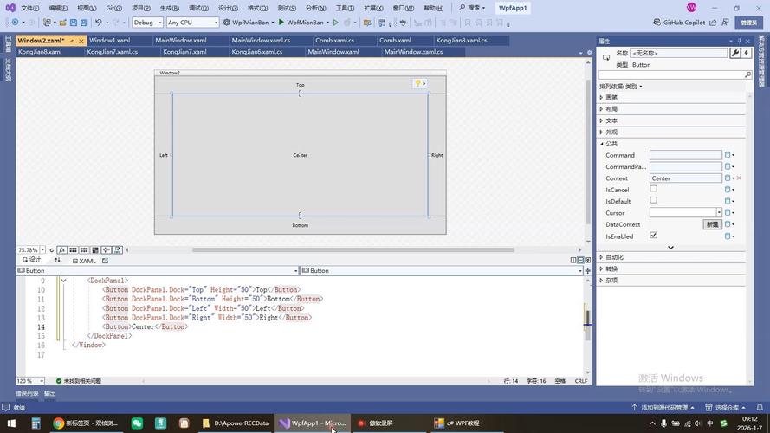Viewport: 770px width, 433px height.
Task: Click the Undo arrow icon
Action: [98, 23]
